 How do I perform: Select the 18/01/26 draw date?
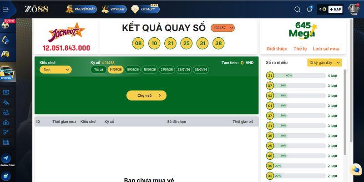click(x=149, y=70)
